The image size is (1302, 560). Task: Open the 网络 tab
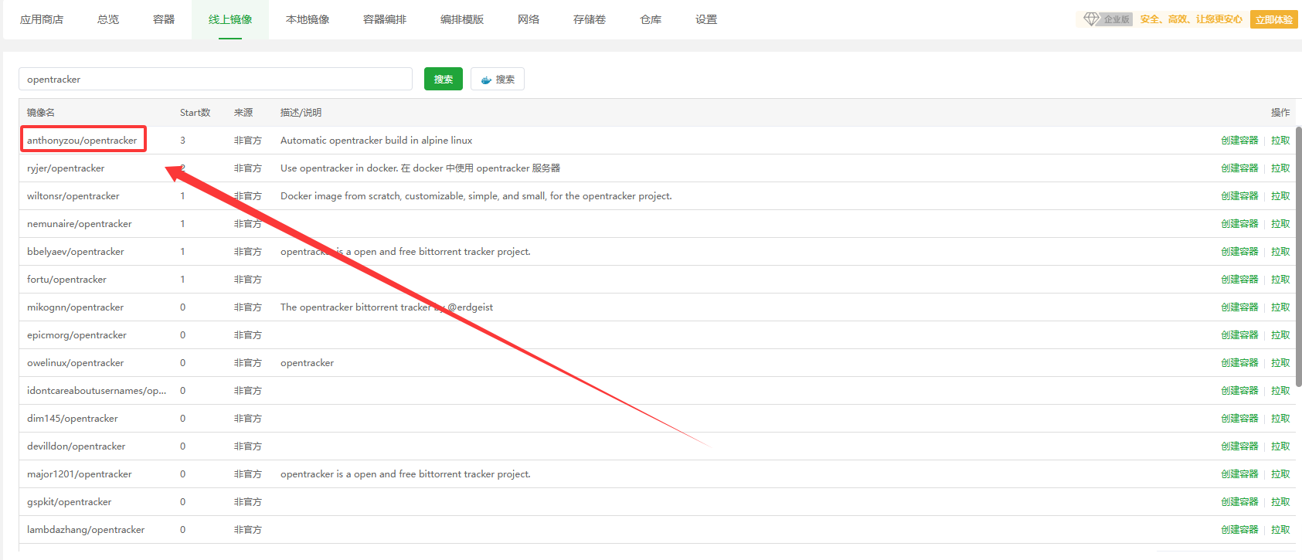[x=529, y=19]
